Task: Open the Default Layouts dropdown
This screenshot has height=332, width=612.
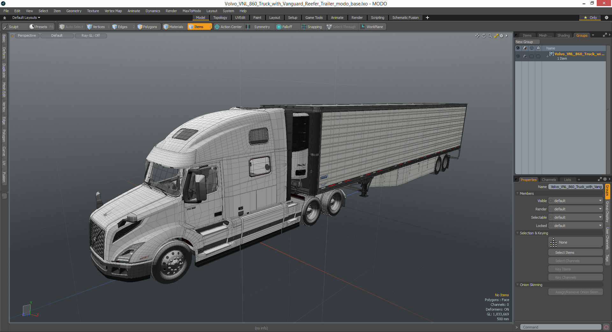Action: tap(26, 18)
